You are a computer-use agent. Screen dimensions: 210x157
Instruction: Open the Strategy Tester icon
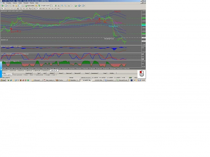tap(23, 6)
